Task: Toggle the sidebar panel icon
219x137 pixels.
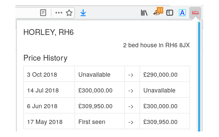Action: [x=170, y=13]
